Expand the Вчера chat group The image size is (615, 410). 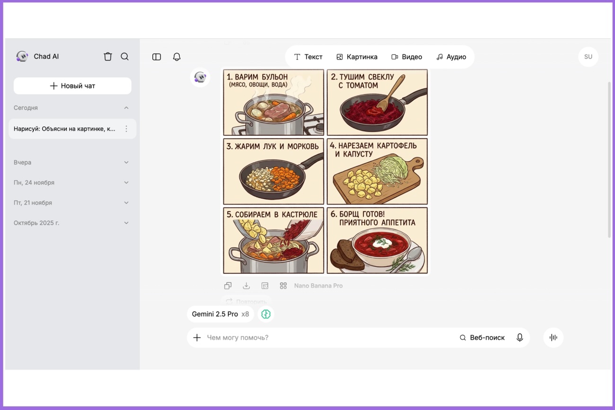pyautogui.click(x=126, y=162)
